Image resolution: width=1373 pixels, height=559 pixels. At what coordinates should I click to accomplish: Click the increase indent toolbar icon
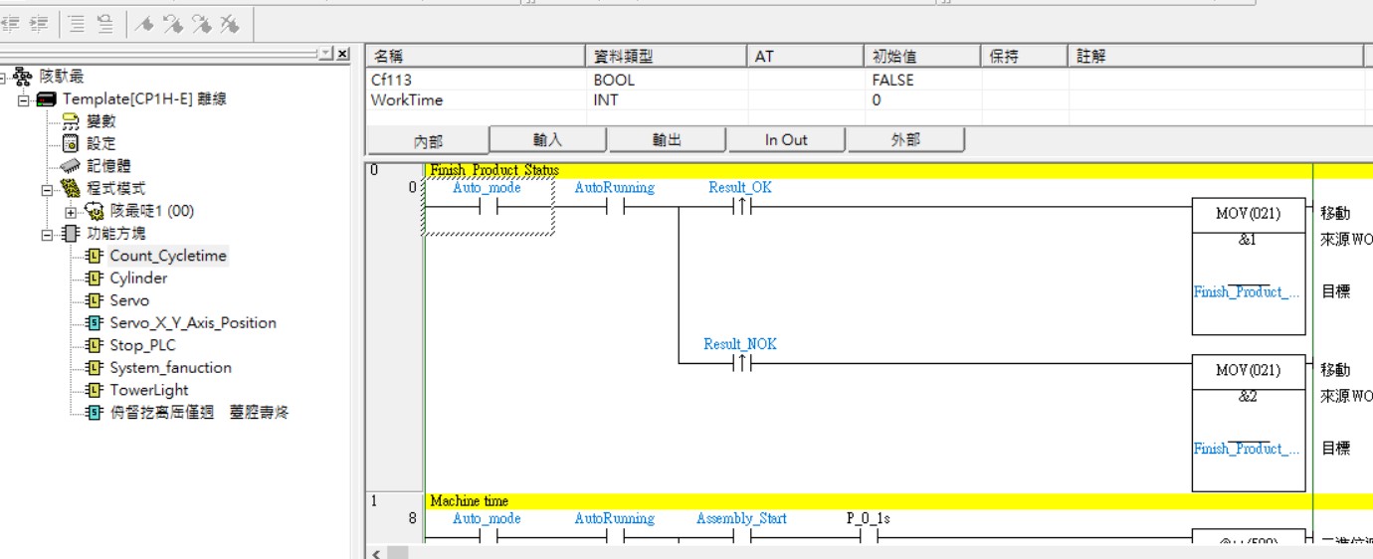click(39, 25)
